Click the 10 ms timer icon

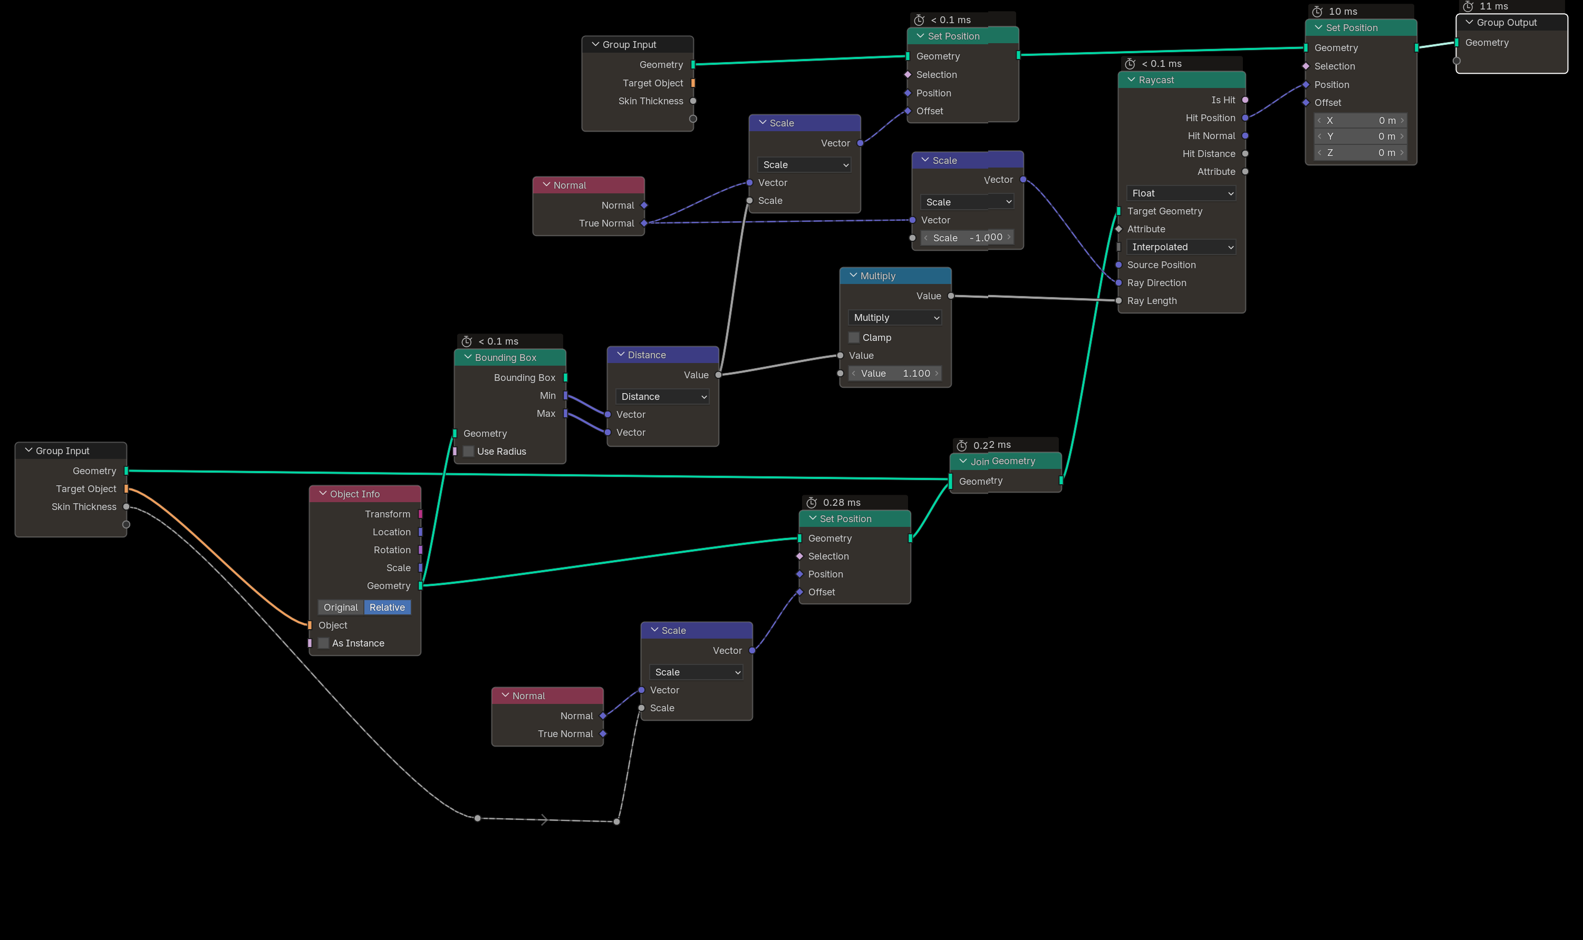(1317, 12)
